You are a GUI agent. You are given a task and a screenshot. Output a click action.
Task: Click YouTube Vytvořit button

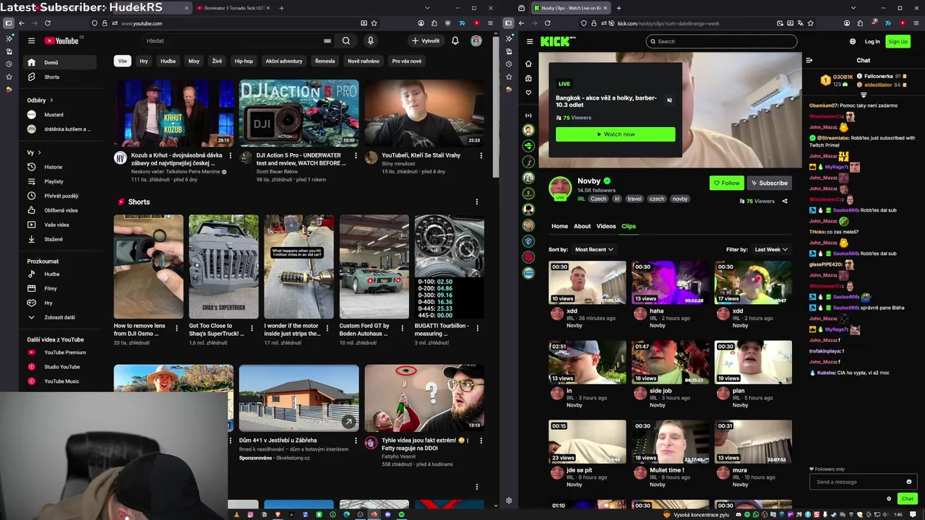pyautogui.click(x=426, y=41)
